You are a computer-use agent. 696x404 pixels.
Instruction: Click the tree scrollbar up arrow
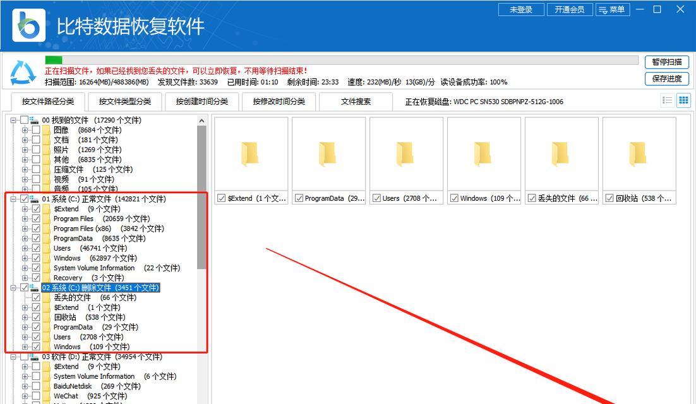click(x=201, y=121)
